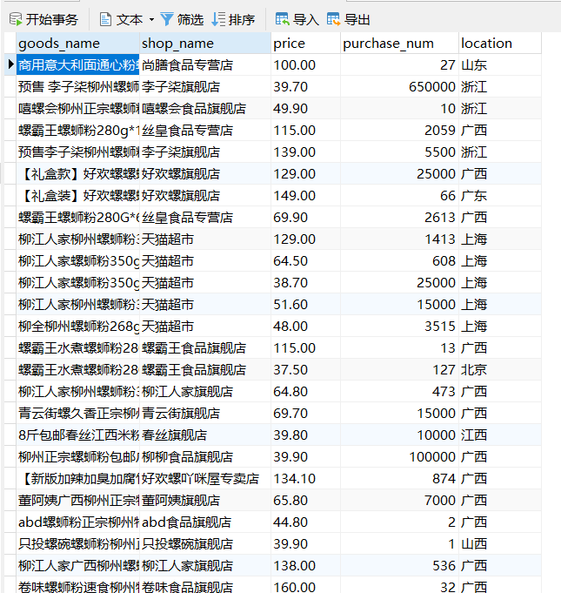Viewport: 561px width, 593px height.
Task: Select the cell 尚膳食品专营店
Action: (205, 65)
